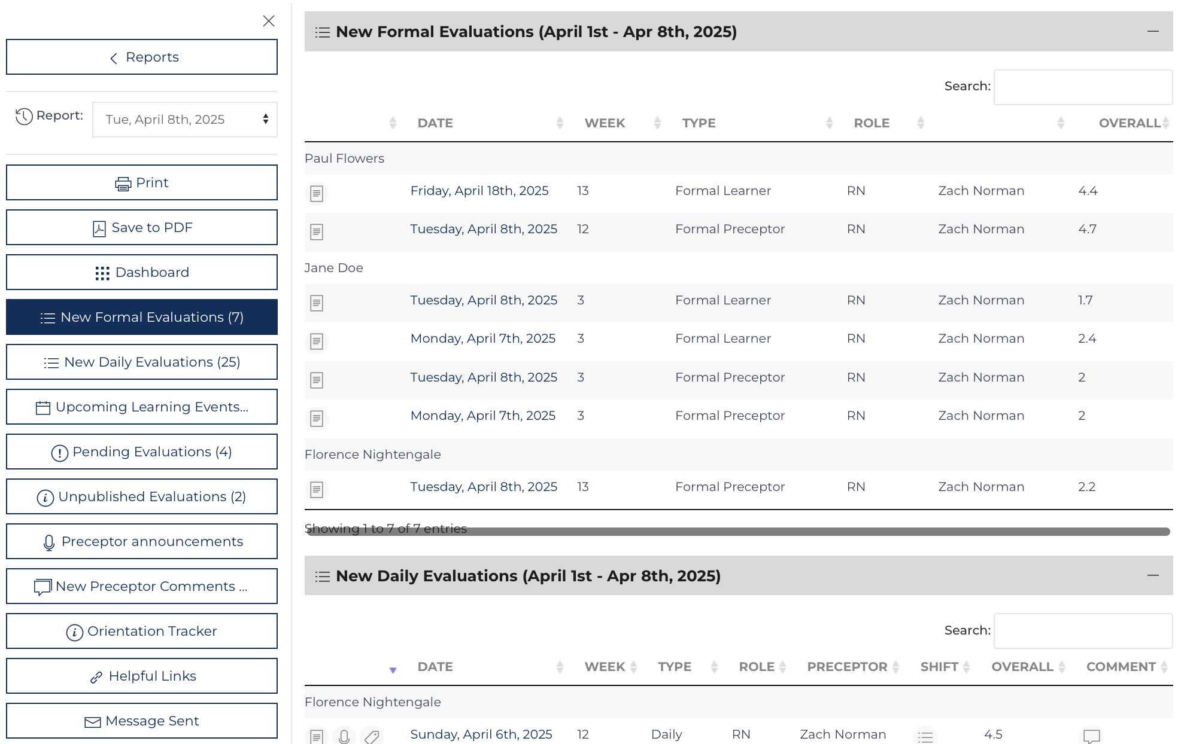Click overall score 4.7 cell
This screenshot has height=744, width=1178.
pyautogui.click(x=1088, y=229)
